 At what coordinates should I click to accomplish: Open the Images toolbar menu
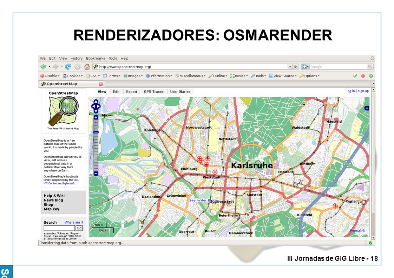(133, 76)
